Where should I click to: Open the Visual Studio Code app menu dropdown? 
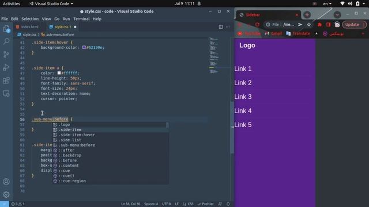tap(51, 3)
